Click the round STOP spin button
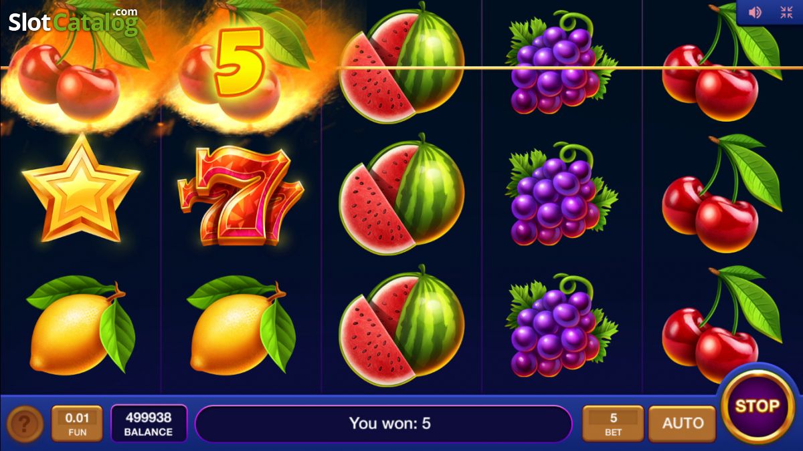The height and width of the screenshot is (451, 803). point(757,406)
